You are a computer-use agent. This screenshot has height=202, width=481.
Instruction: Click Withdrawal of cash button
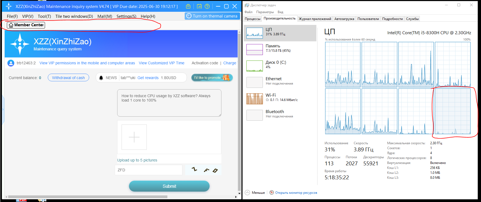[x=68, y=78]
